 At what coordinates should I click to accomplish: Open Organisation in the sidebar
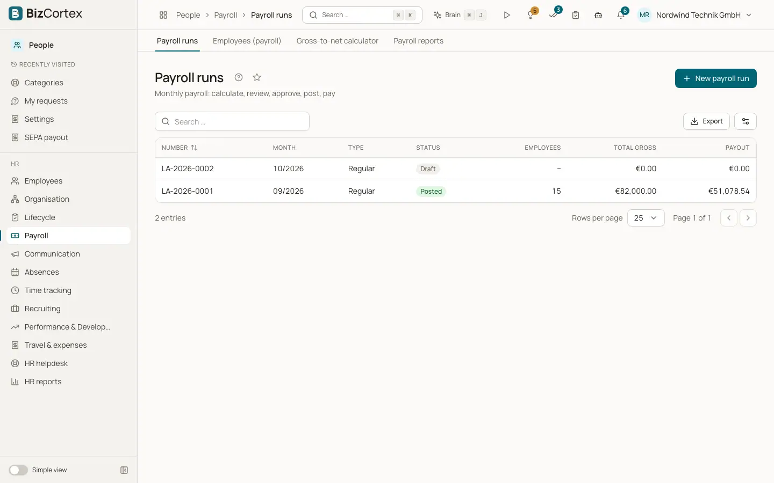[69, 199]
